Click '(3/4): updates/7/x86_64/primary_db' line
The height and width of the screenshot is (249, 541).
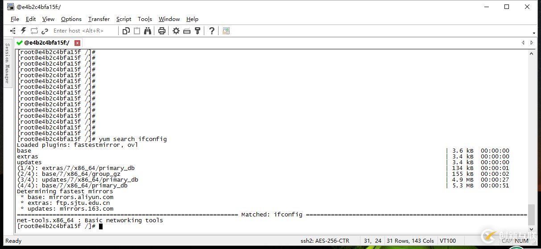[78, 180]
